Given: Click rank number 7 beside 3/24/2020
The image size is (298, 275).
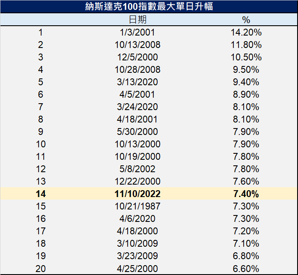Looking at the screenshot, I should 41,107.
